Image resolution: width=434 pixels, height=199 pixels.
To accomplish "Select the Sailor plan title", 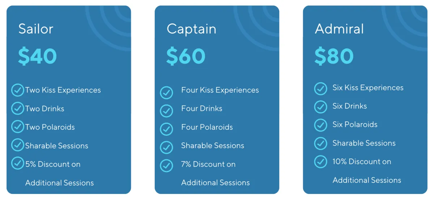I will 36,29.
